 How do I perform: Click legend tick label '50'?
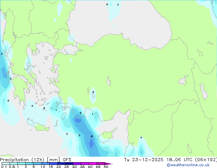[x=106, y=167]
